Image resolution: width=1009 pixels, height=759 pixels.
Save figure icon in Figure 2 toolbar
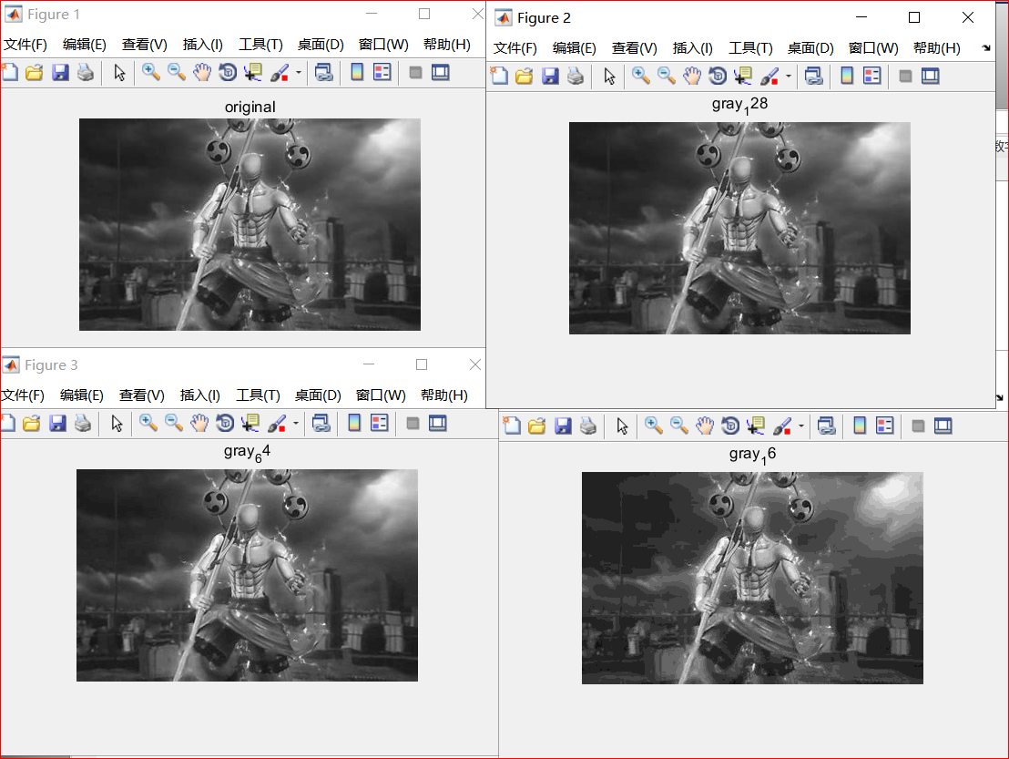550,76
